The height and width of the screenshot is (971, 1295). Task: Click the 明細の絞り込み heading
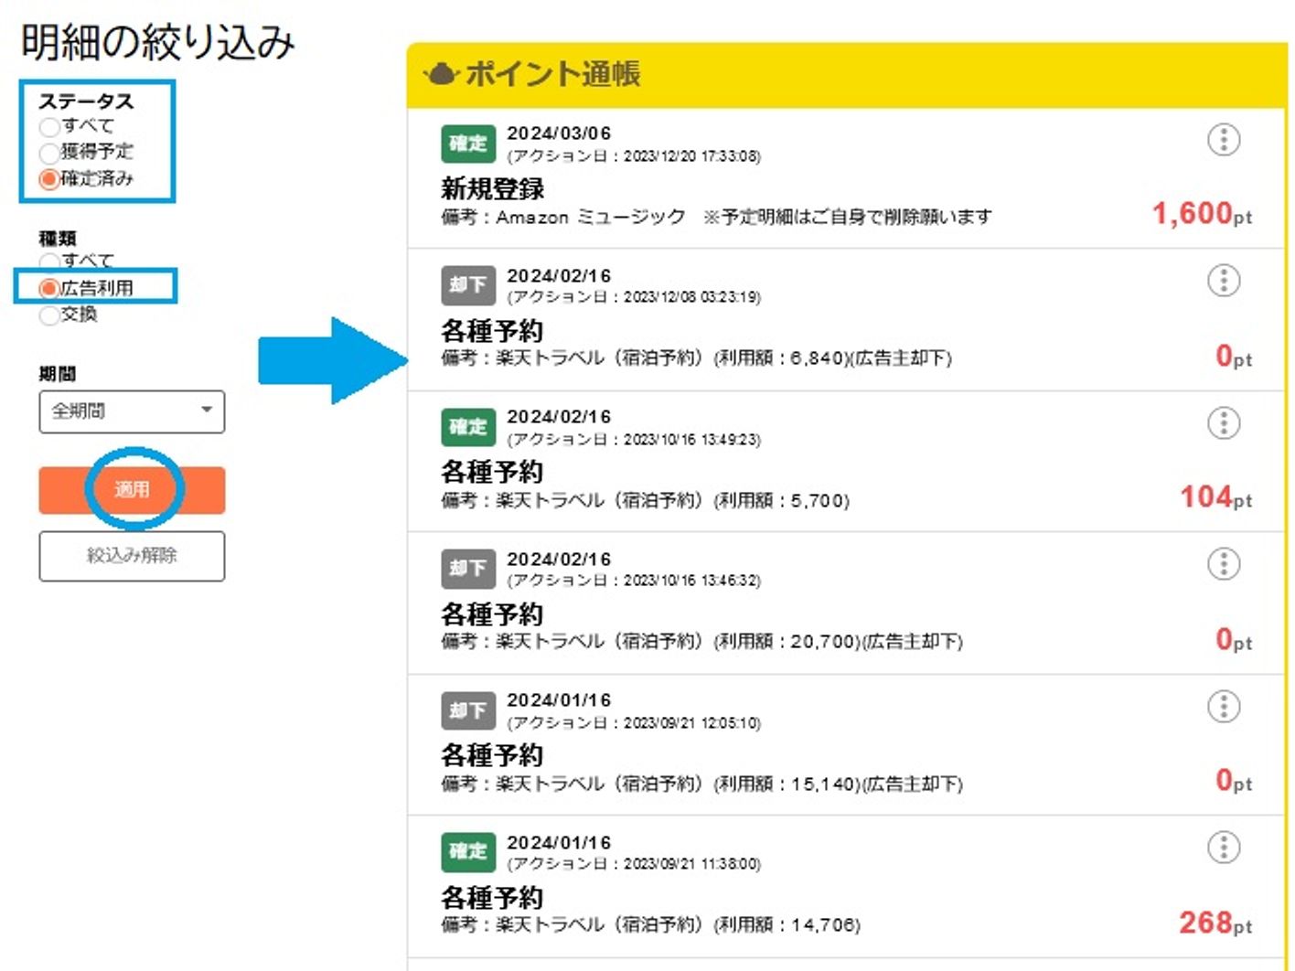[158, 42]
